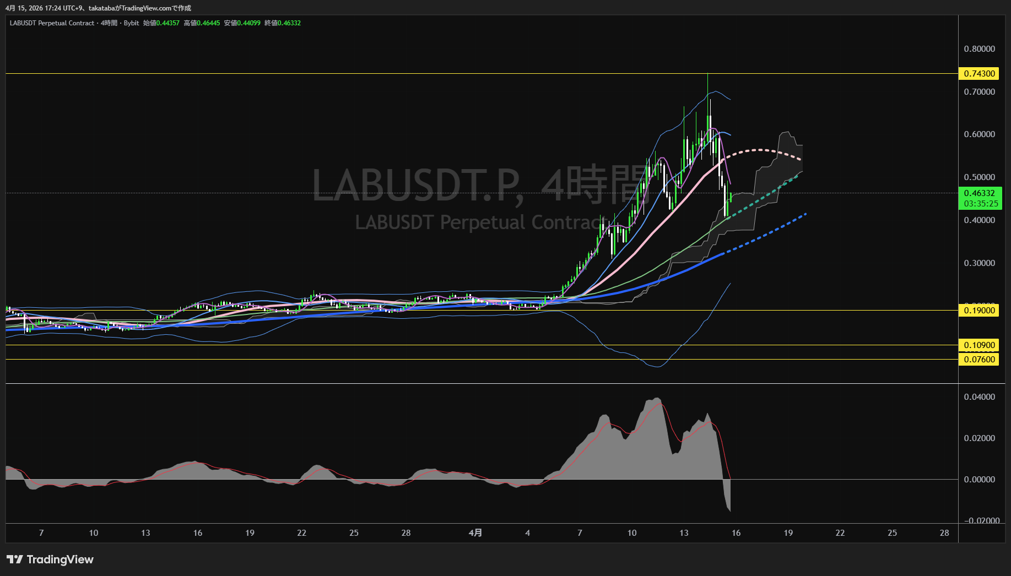Select the yellow 0.19000 price label
The width and height of the screenshot is (1011, 576).
(x=979, y=311)
